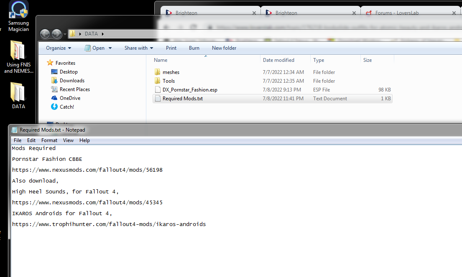Click the trophihunter ikaros-androids URL line

pos(109,224)
